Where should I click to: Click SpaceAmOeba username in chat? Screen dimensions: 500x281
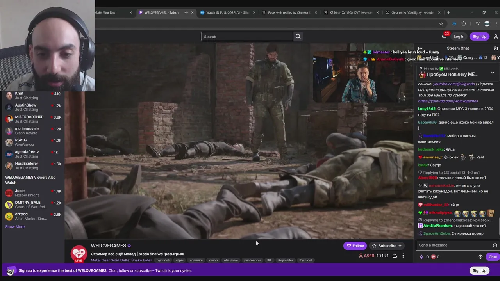(437, 233)
